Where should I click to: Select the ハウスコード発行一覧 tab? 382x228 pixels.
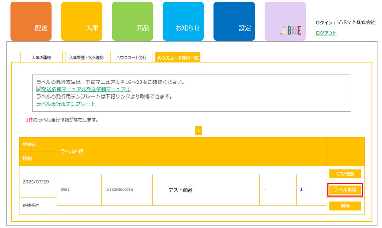(177, 57)
